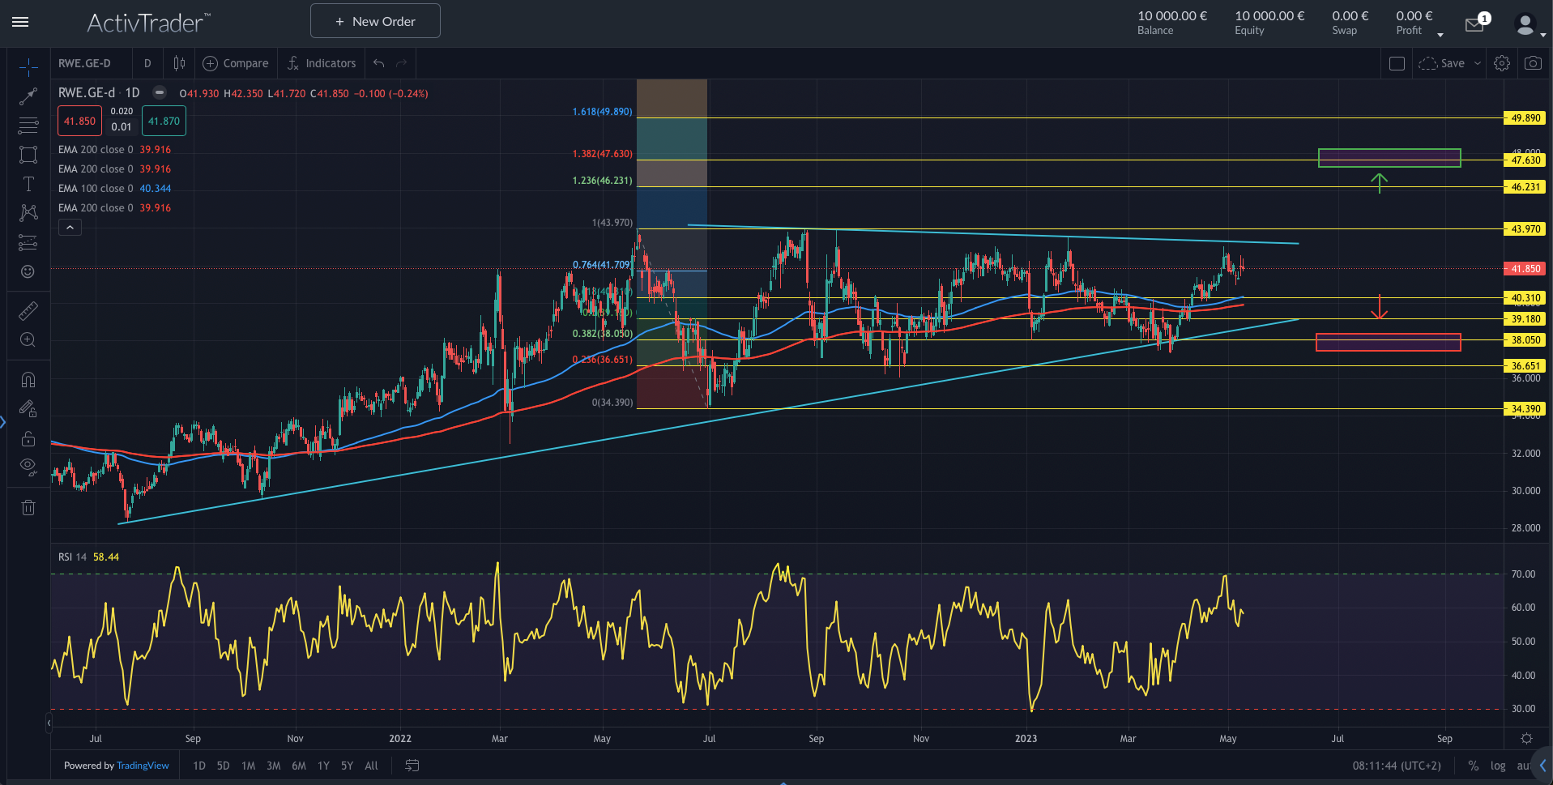The height and width of the screenshot is (785, 1553).
Task: Remove drawings with the trash icon
Action: point(28,508)
